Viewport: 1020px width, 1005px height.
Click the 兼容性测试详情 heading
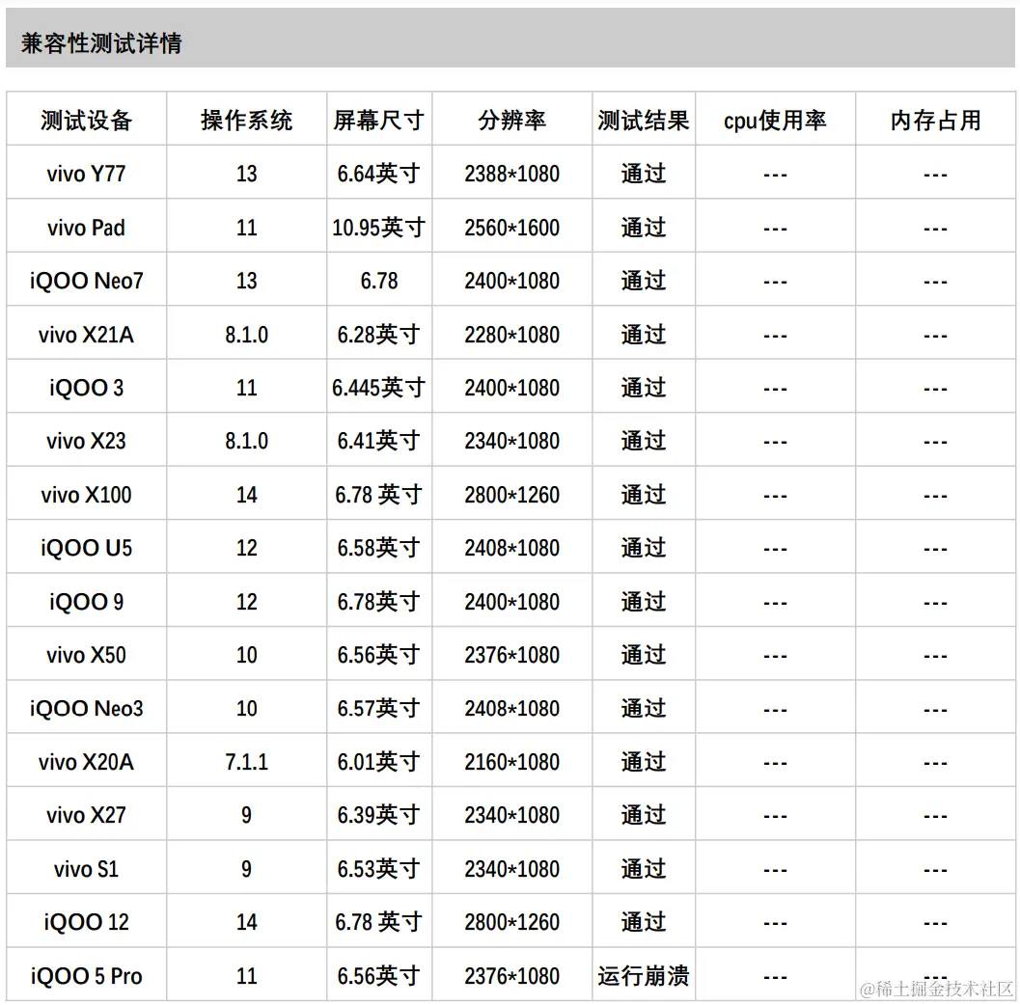(x=101, y=43)
